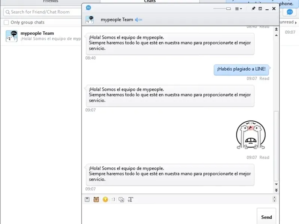Click the screen capture icon
Viewport: 299px width, 224px height.
(x=121, y=199)
